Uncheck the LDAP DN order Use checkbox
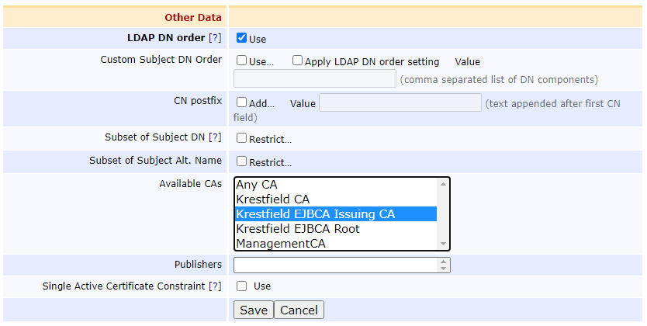 (242, 38)
